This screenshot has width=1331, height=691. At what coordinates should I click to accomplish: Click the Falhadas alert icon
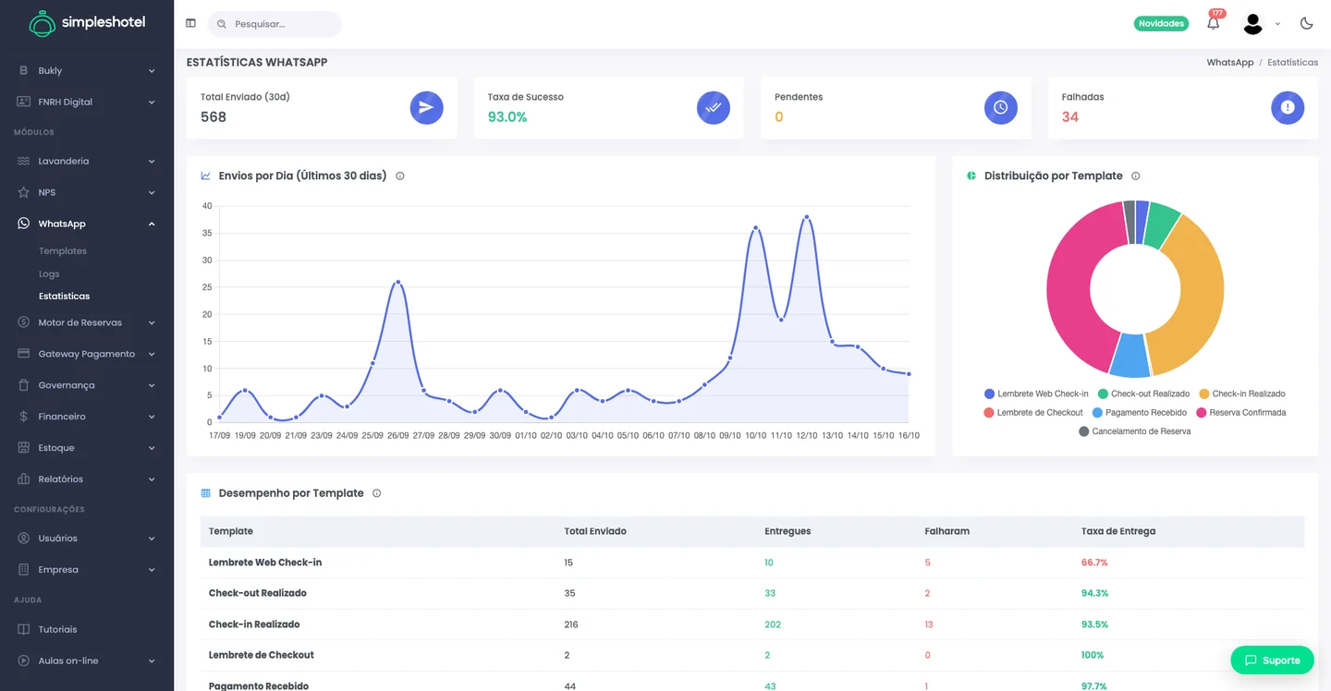pos(1288,107)
